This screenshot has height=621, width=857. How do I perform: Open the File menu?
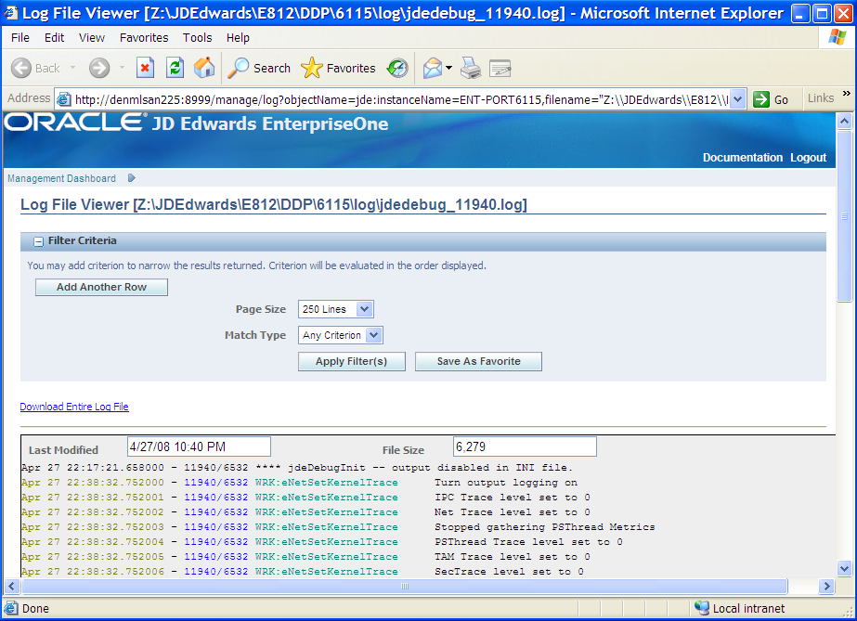point(20,38)
